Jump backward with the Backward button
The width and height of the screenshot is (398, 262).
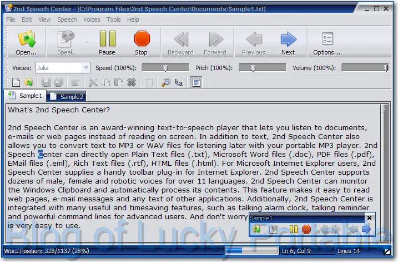click(x=181, y=43)
